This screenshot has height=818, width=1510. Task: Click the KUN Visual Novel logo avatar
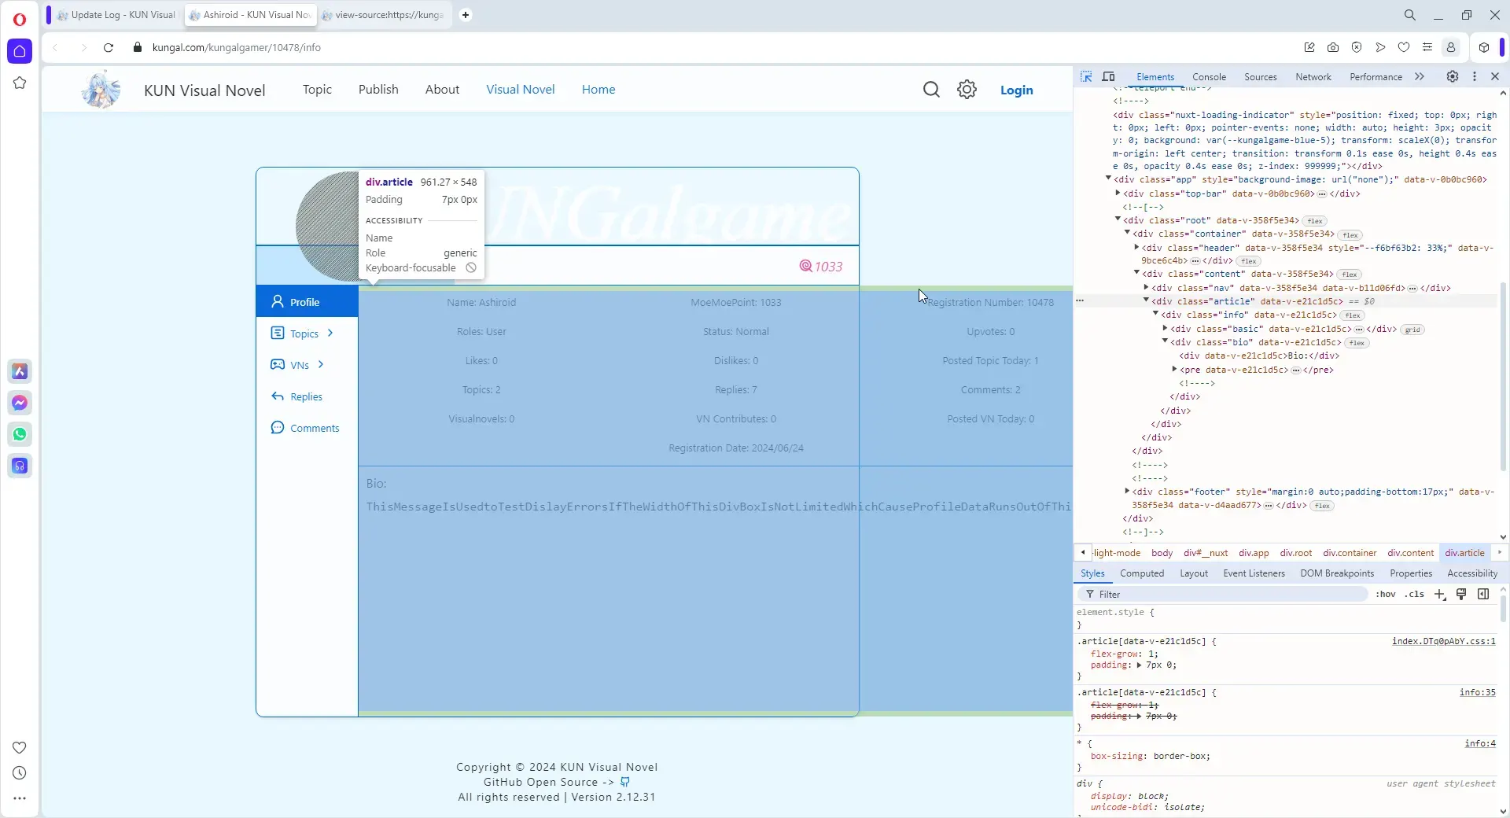coord(101,89)
